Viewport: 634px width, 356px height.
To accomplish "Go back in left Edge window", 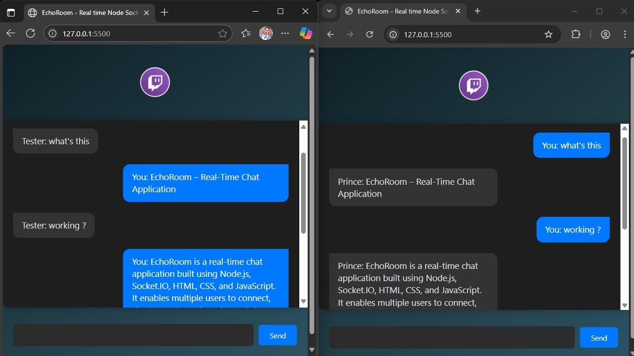I will coord(11,34).
